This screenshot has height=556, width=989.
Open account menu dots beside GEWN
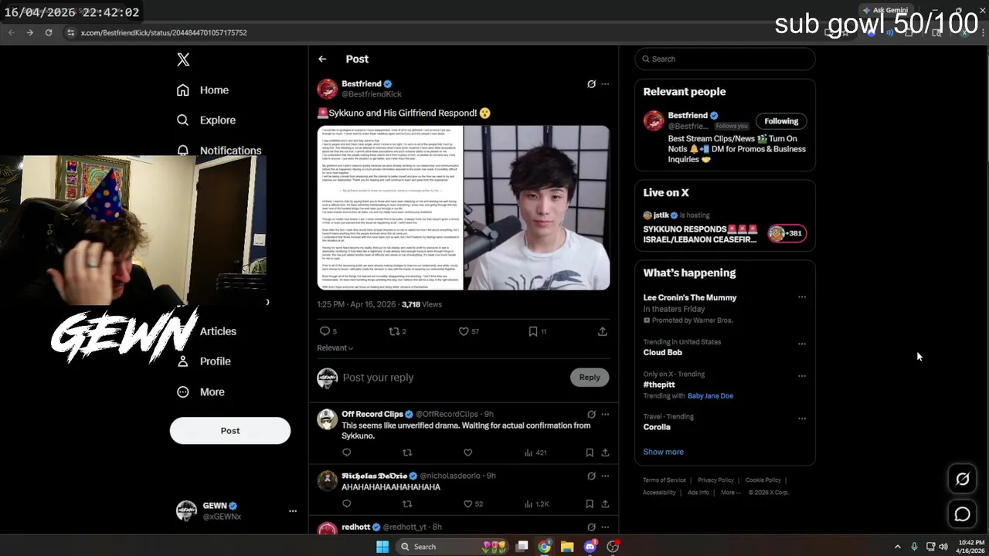(293, 511)
